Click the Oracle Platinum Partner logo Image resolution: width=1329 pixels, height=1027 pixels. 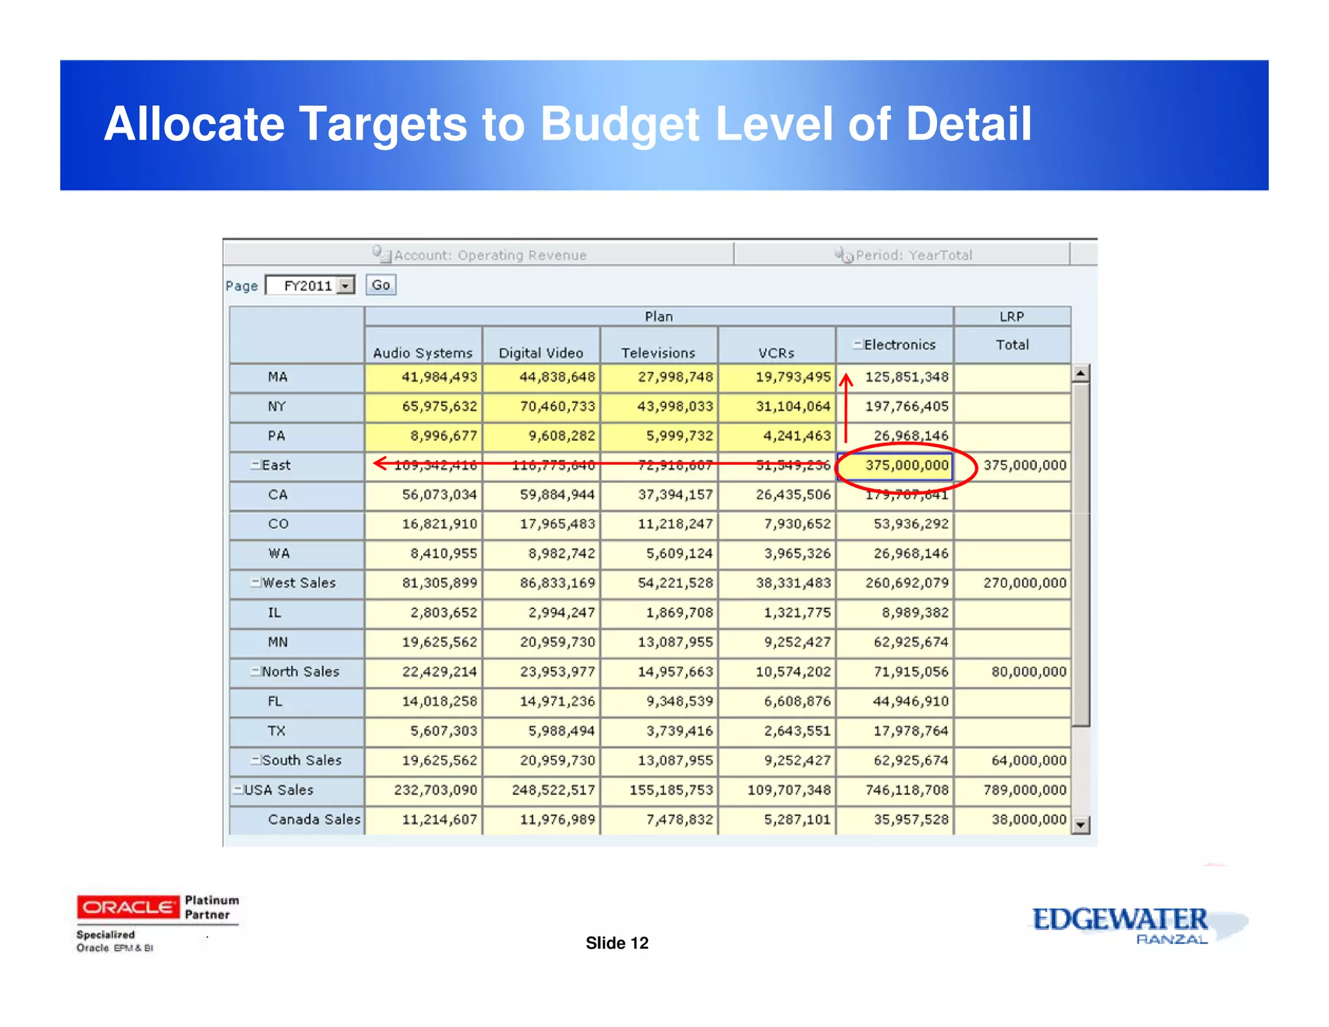tap(158, 923)
